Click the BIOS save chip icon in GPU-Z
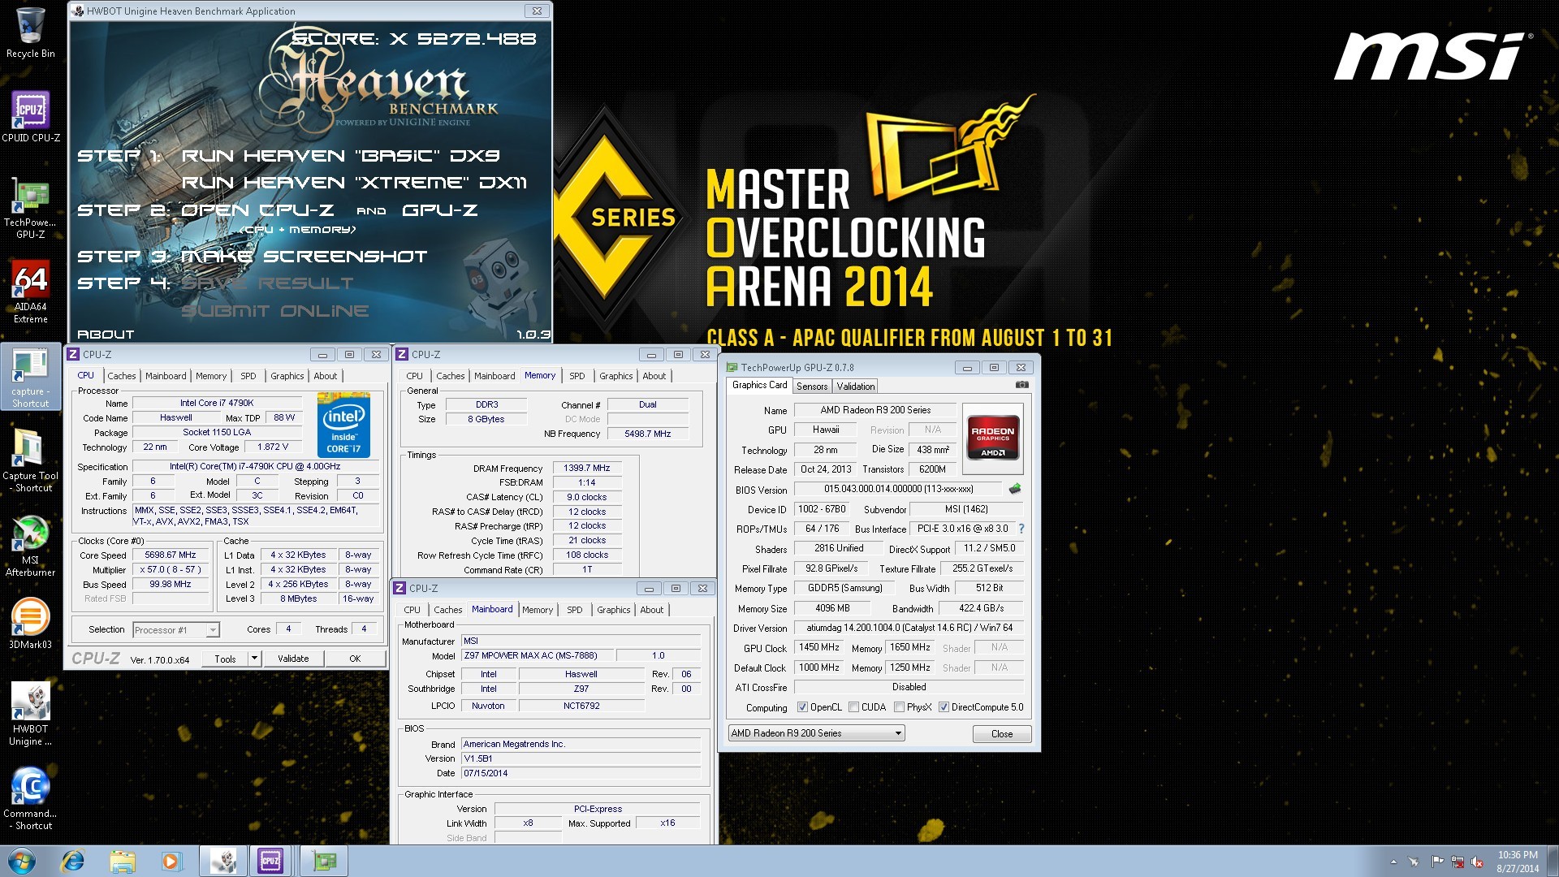This screenshot has height=877, width=1559. tap(1014, 489)
